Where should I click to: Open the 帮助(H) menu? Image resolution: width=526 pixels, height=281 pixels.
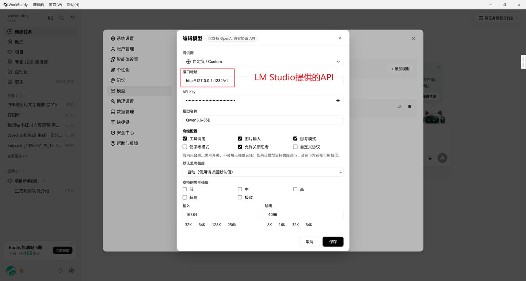click(x=73, y=5)
